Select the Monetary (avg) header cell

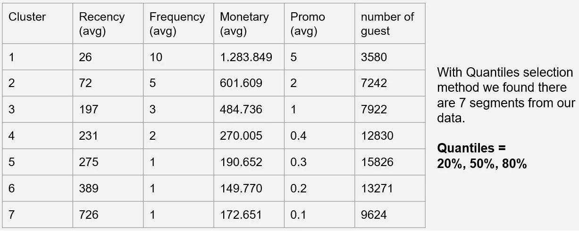pos(244,24)
